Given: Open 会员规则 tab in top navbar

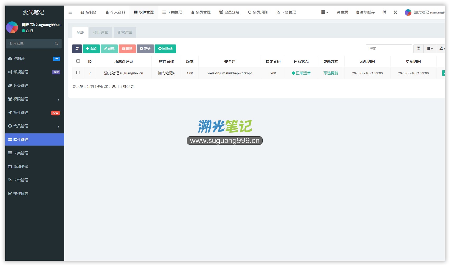Looking at the screenshot, I should pos(258,12).
